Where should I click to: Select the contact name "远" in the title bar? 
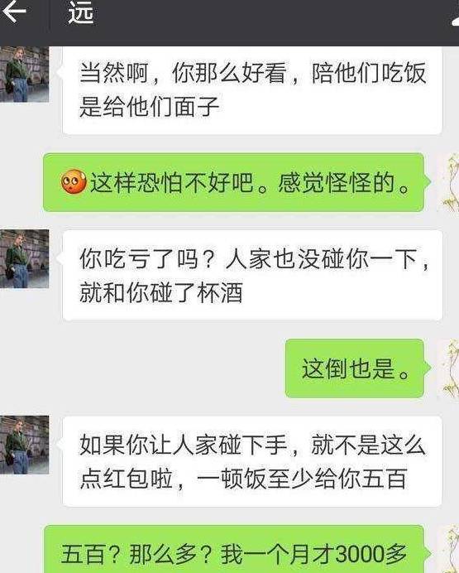click(81, 12)
